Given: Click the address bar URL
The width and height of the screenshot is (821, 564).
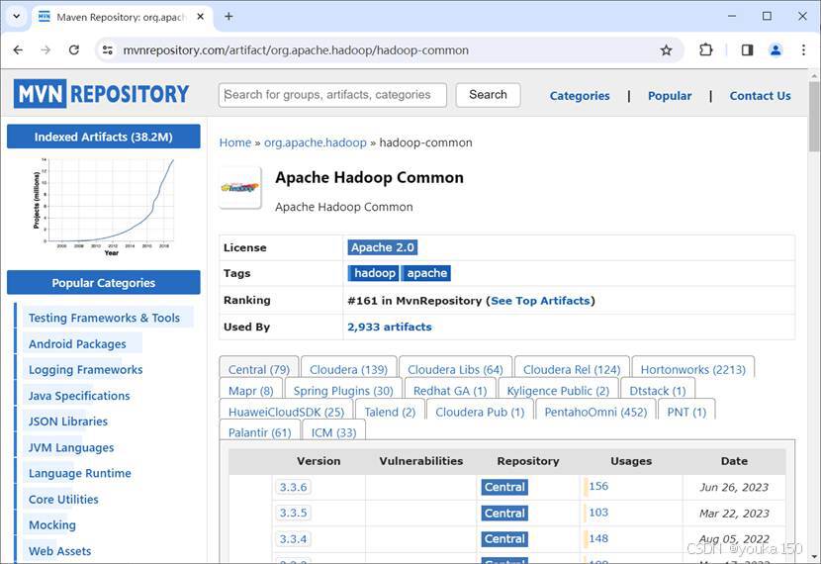Looking at the screenshot, I should coord(296,50).
